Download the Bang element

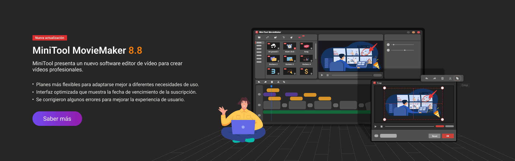tap(311, 49)
